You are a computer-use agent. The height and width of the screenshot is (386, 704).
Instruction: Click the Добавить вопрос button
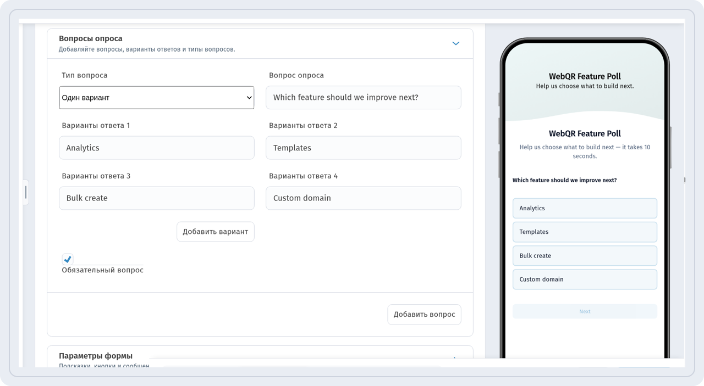425,315
